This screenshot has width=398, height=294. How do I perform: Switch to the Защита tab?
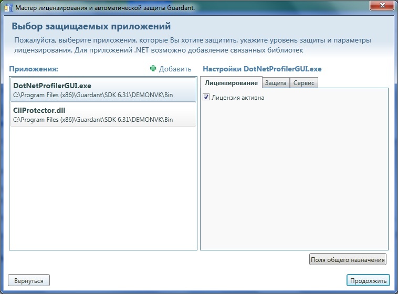tap(275, 83)
